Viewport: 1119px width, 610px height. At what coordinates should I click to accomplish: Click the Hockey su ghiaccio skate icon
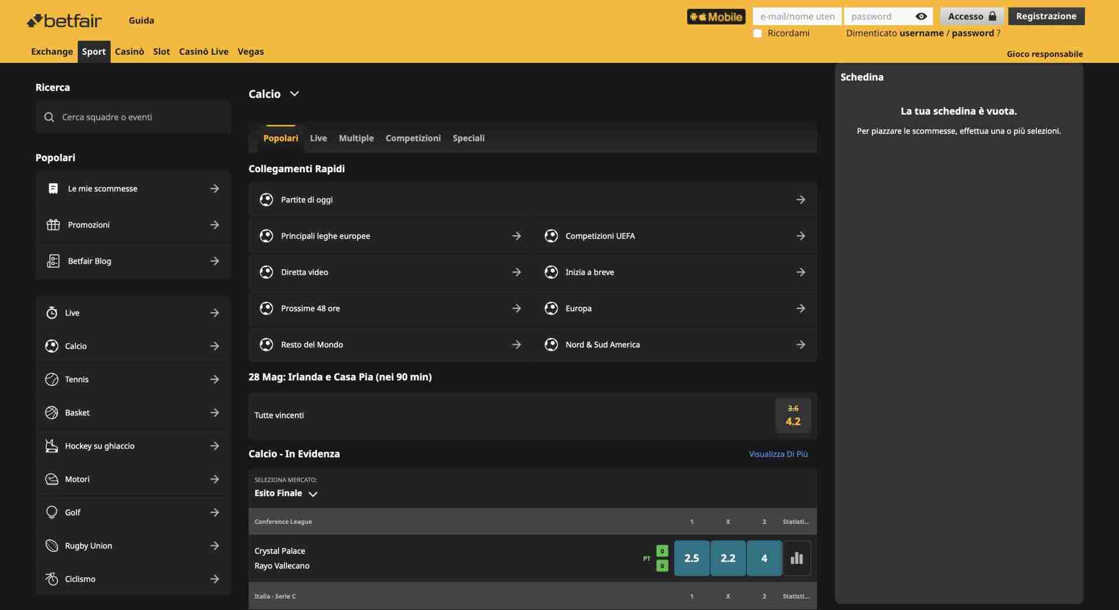(52, 446)
